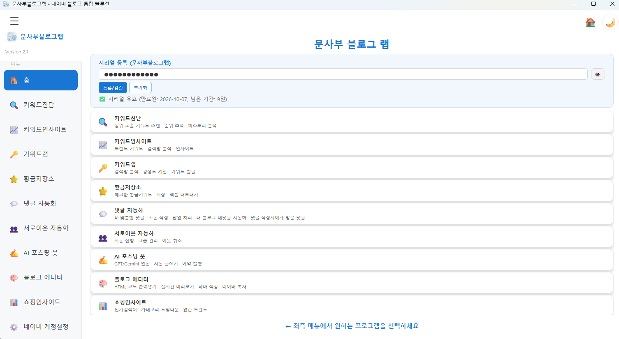Click text 자동 신청 · 그룹 관리 · 이웃 취소
Screen dimensions: 619x339
148,241
